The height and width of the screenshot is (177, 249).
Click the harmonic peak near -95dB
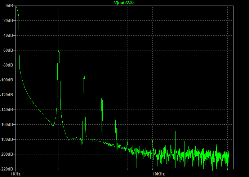point(84,76)
